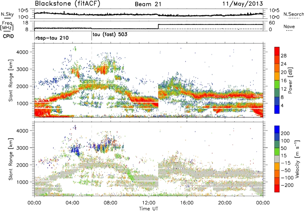Image resolution: width=304 pixels, height=211 pixels.
Task: Click the 16:00 time tick label
Action: click(x=187, y=203)
